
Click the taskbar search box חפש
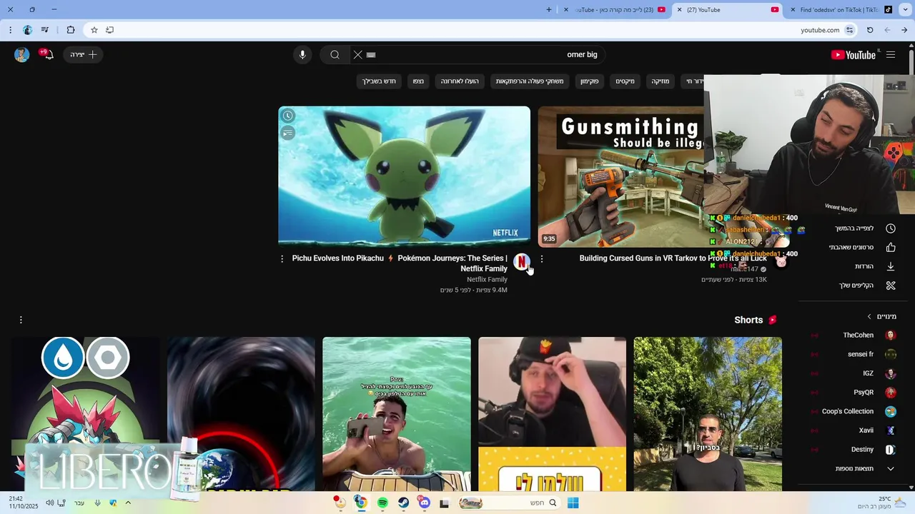[510, 503]
